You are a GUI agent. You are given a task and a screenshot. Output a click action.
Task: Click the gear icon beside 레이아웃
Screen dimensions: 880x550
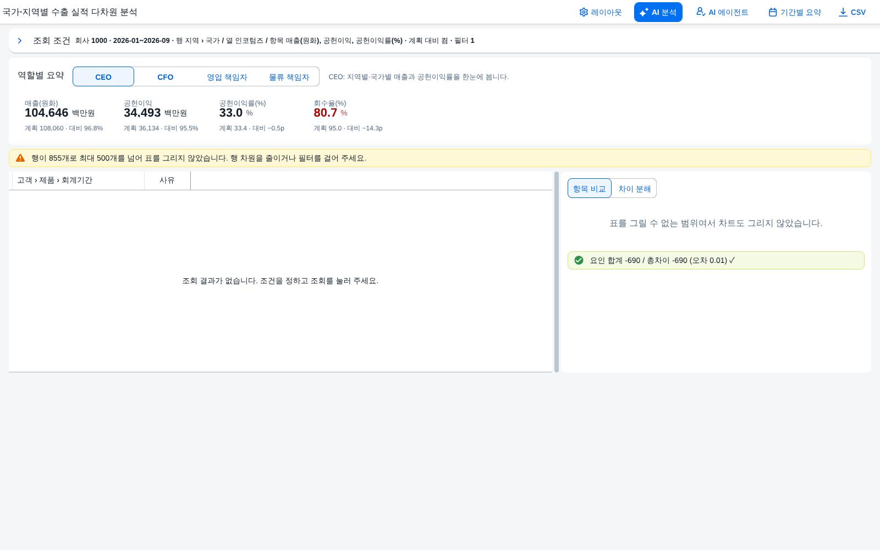tap(584, 12)
